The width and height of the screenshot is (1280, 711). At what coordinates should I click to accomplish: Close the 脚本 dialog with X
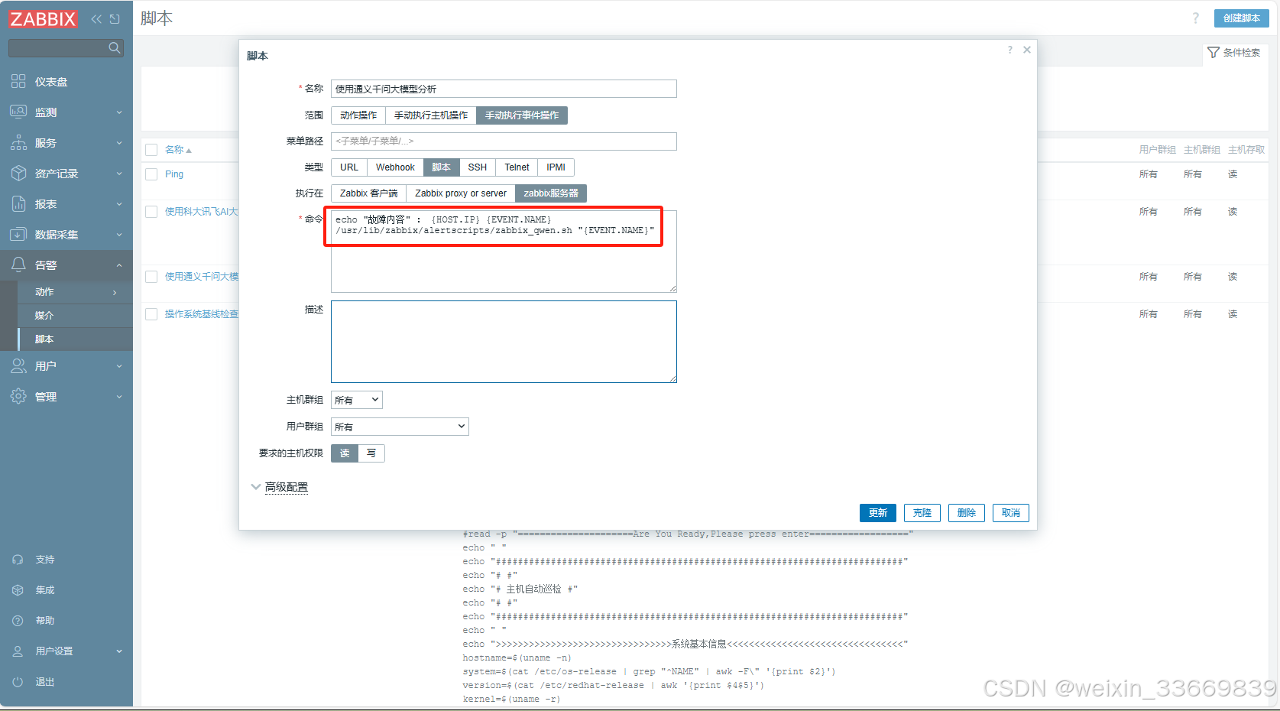[x=1027, y=50]
